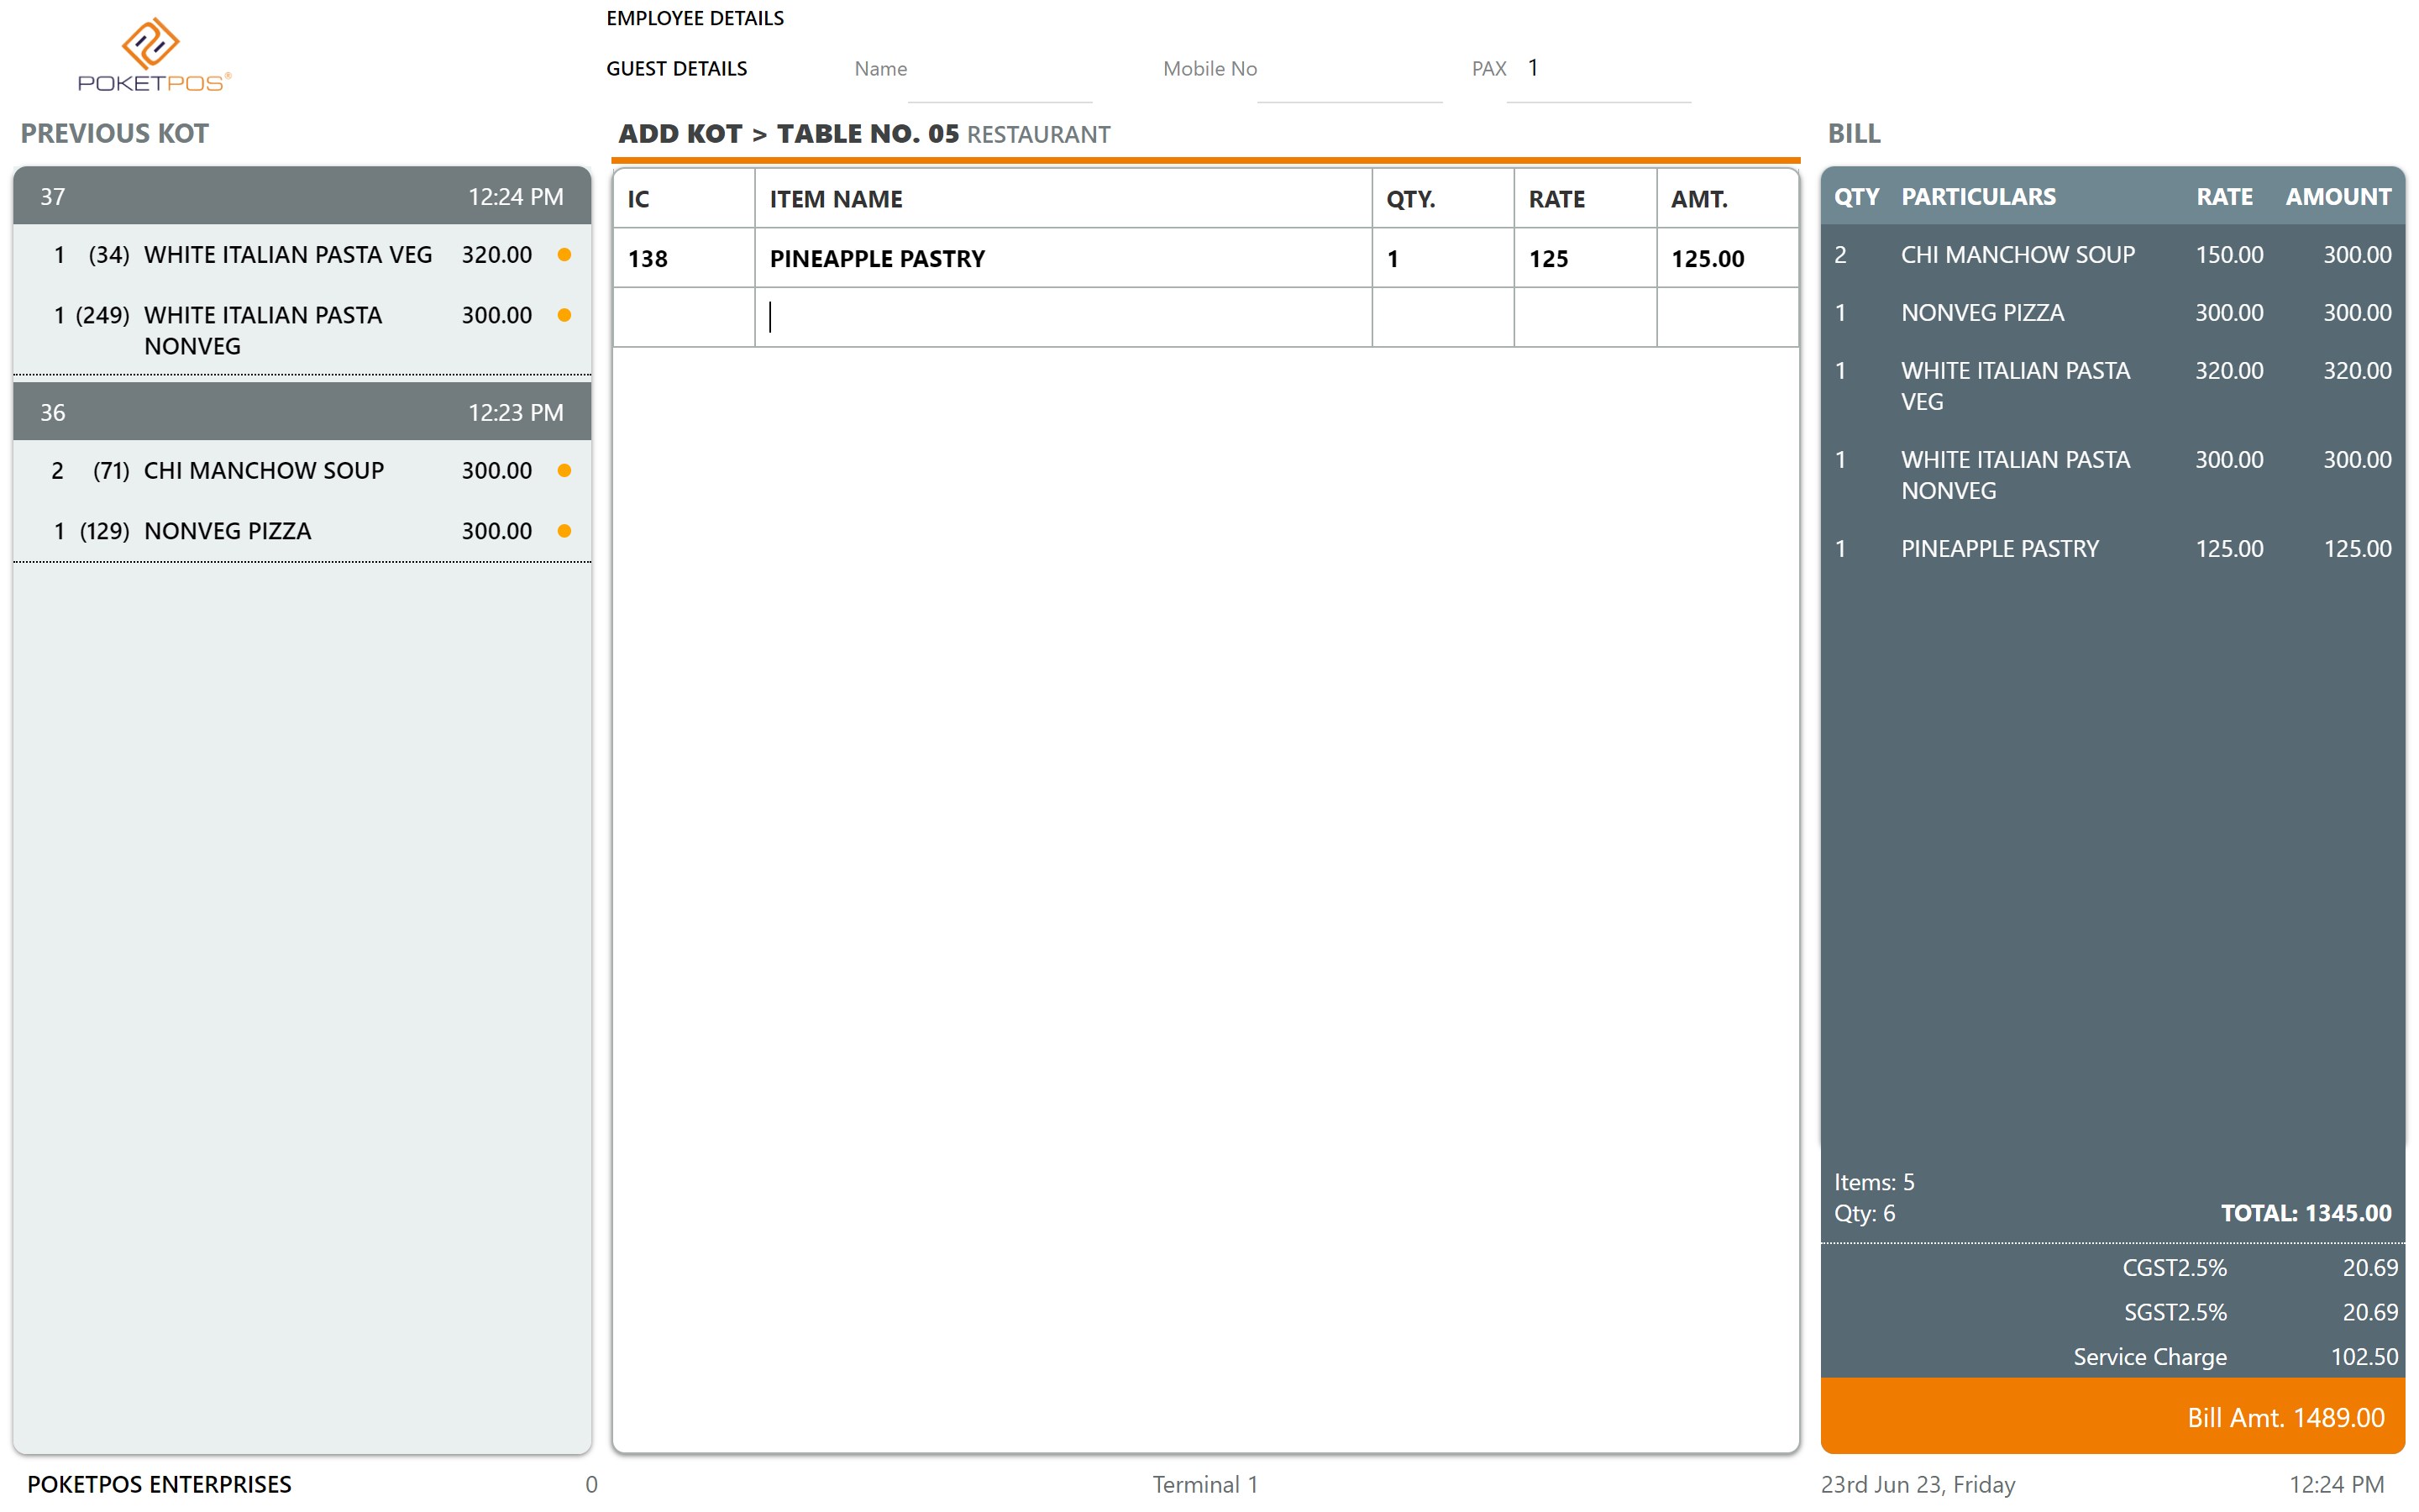Select KOT 36 header row
The width and height of the screenshot is (2419, 1512).
coord(302,412)
